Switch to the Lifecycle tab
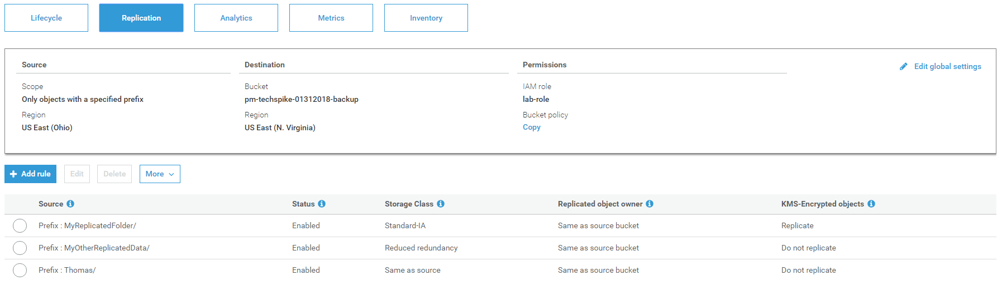 46,18
